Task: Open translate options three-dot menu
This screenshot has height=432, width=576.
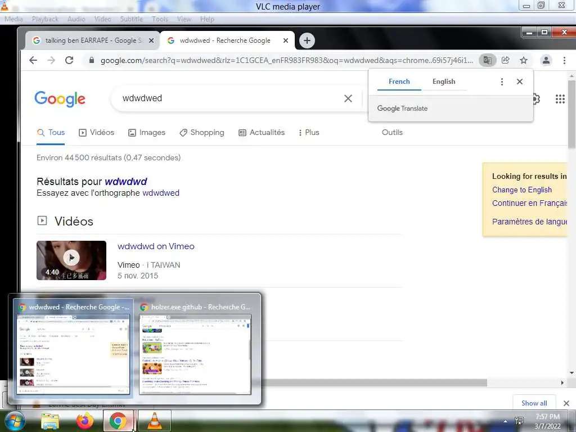Action: [x=502, y=82]
